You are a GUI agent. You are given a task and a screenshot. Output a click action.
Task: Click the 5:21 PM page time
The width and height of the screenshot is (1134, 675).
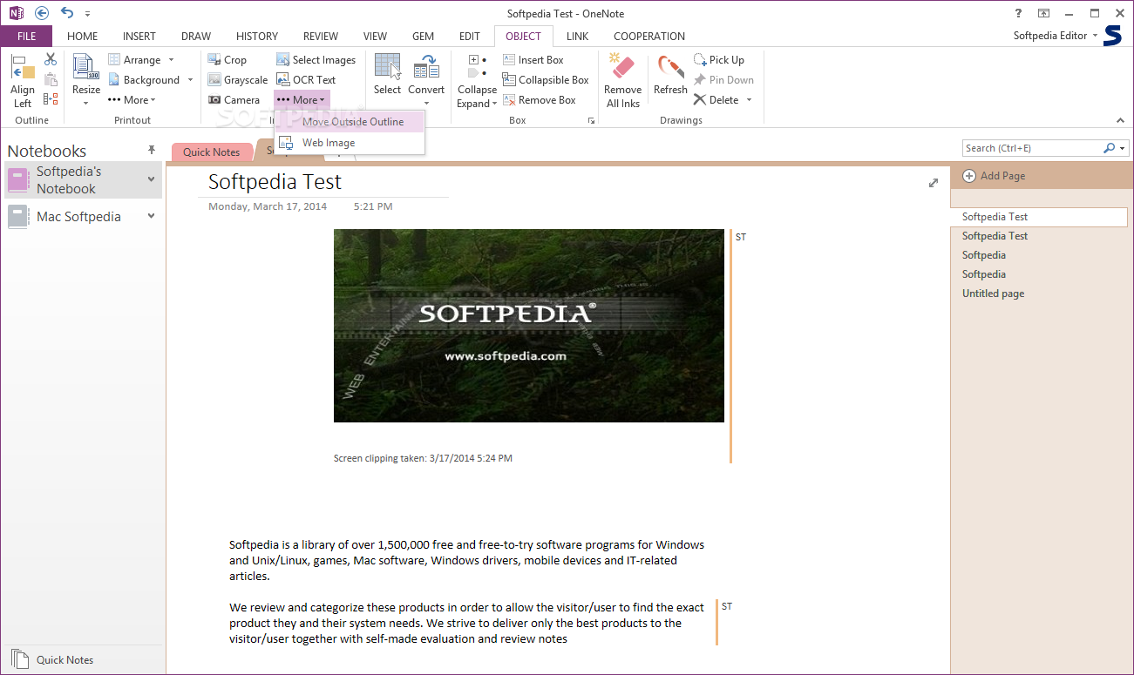373,206
